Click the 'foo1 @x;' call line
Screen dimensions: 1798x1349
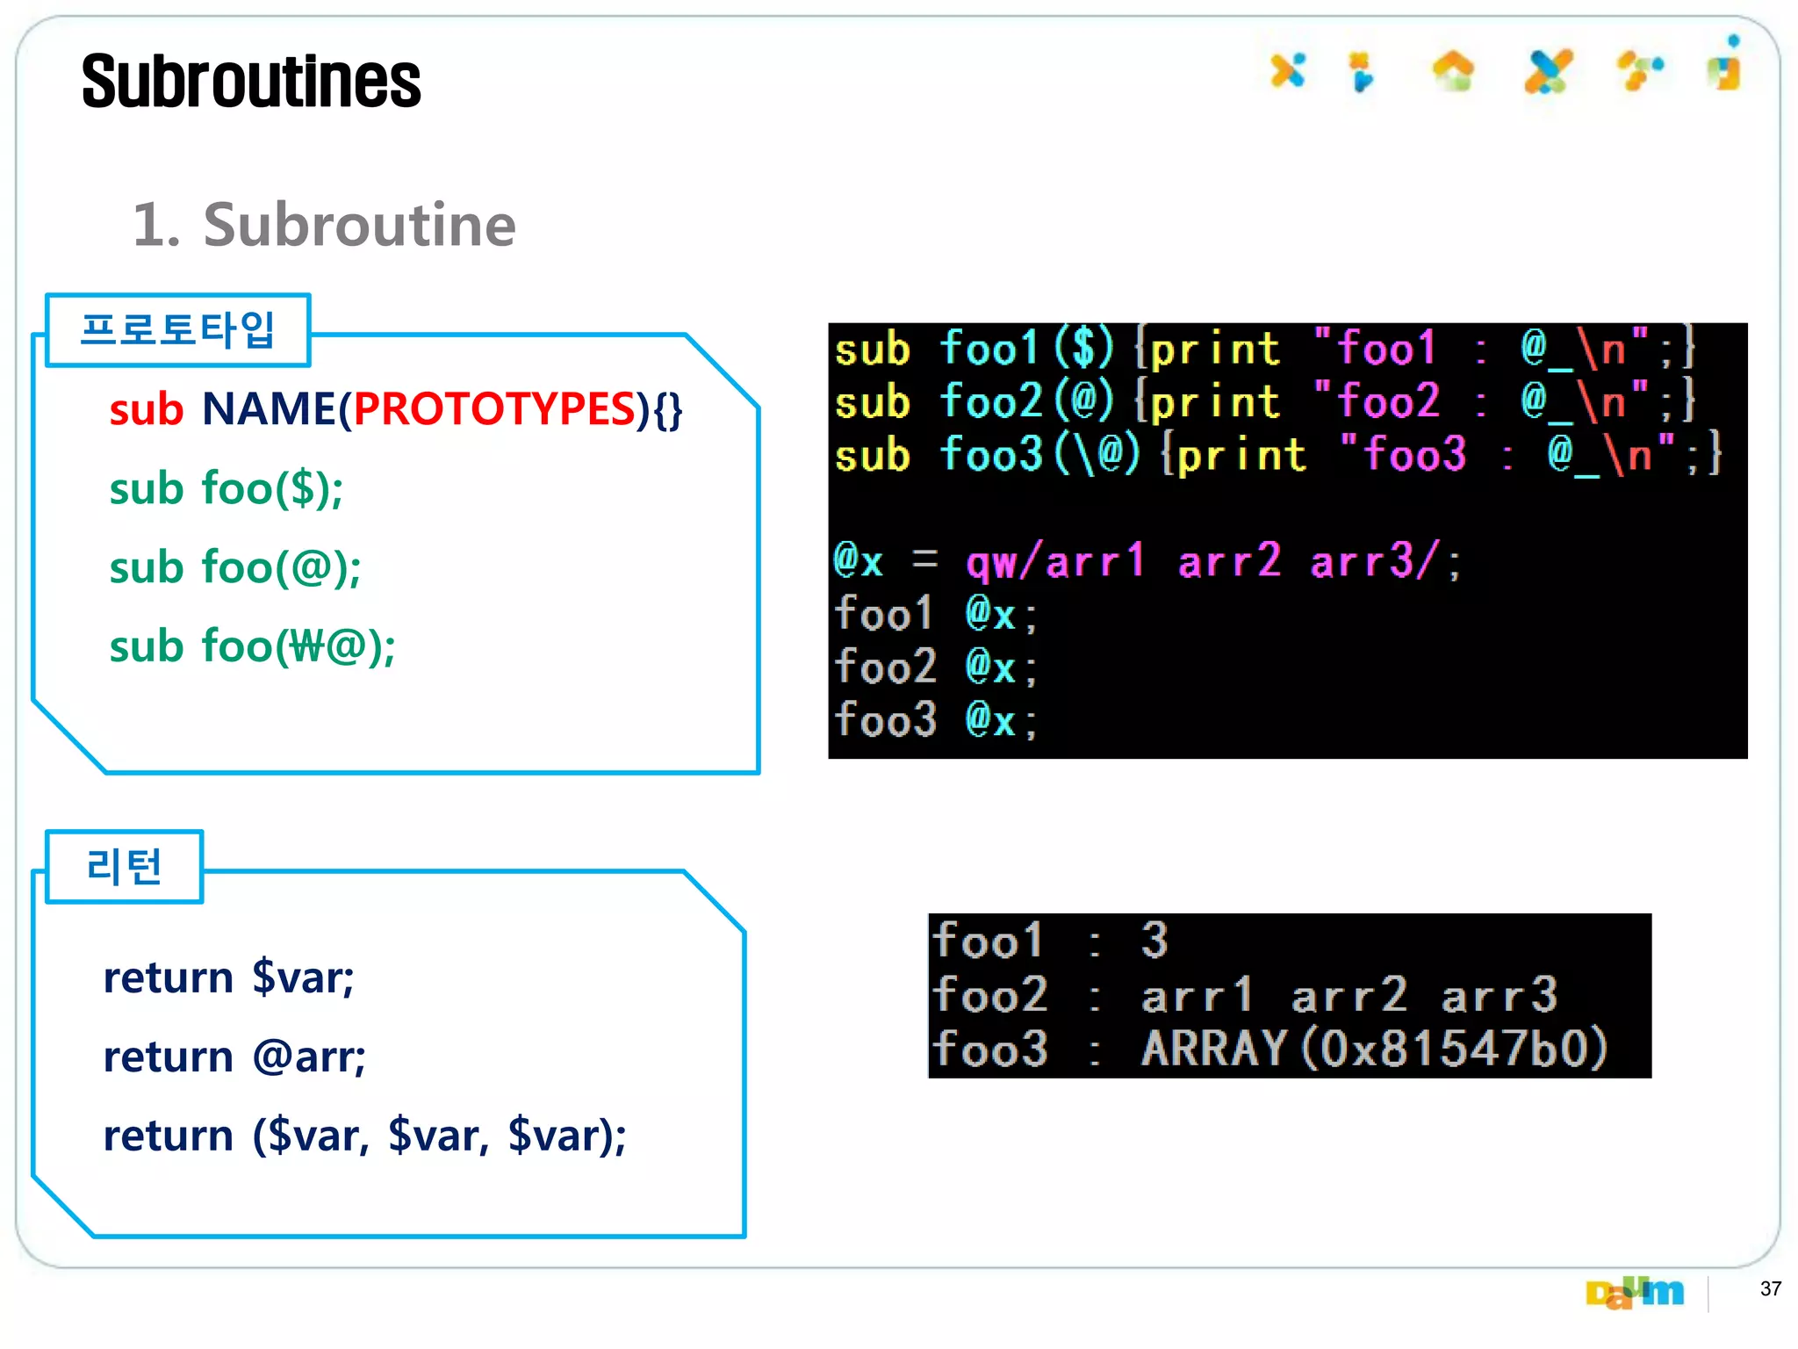click(935, 613)
